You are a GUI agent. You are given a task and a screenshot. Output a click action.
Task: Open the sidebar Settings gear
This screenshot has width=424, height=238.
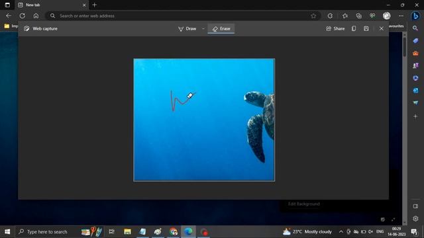coord(415,219)
